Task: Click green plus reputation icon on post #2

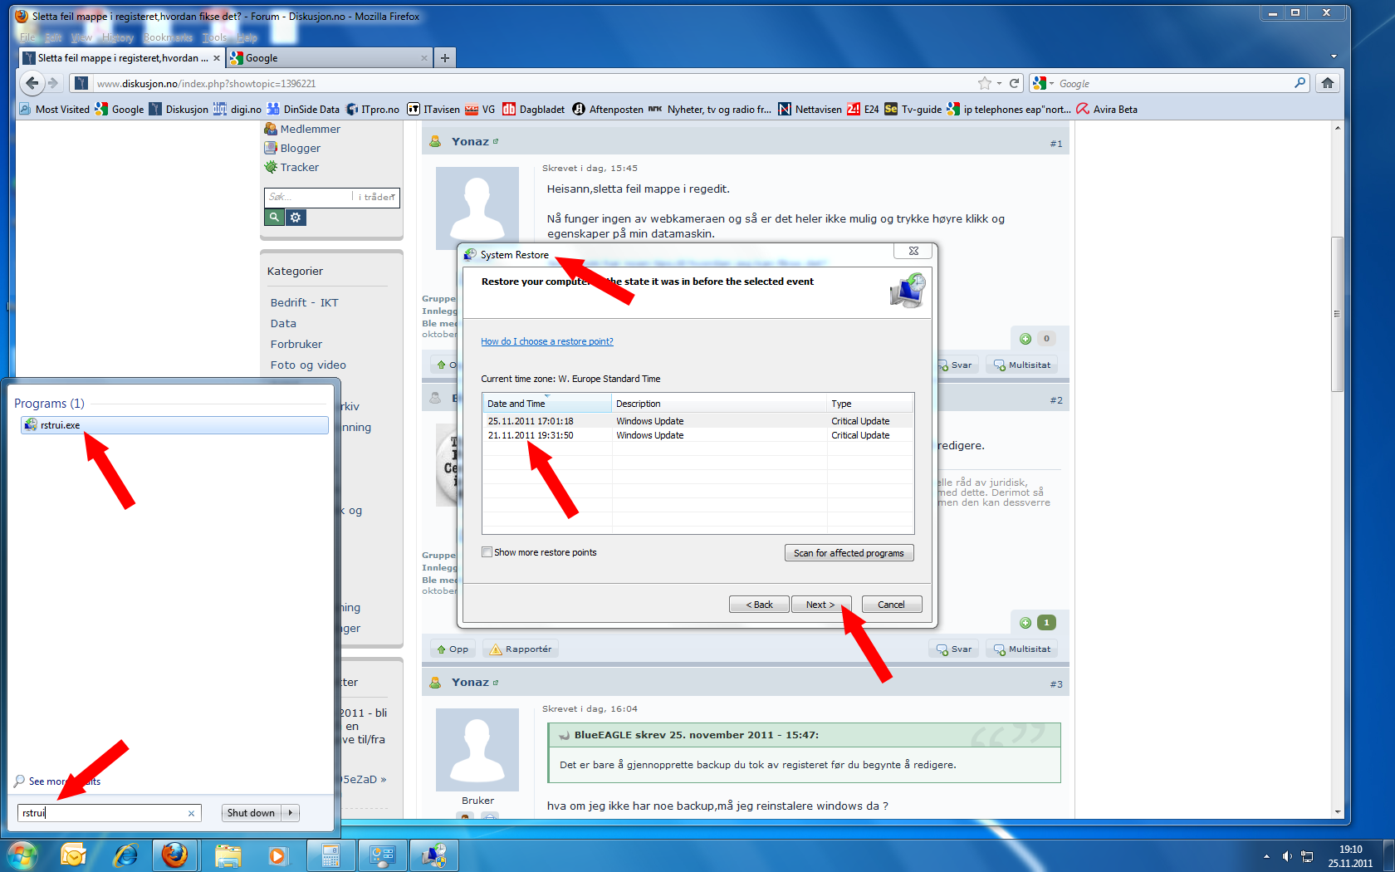Action: (1025, 623)
